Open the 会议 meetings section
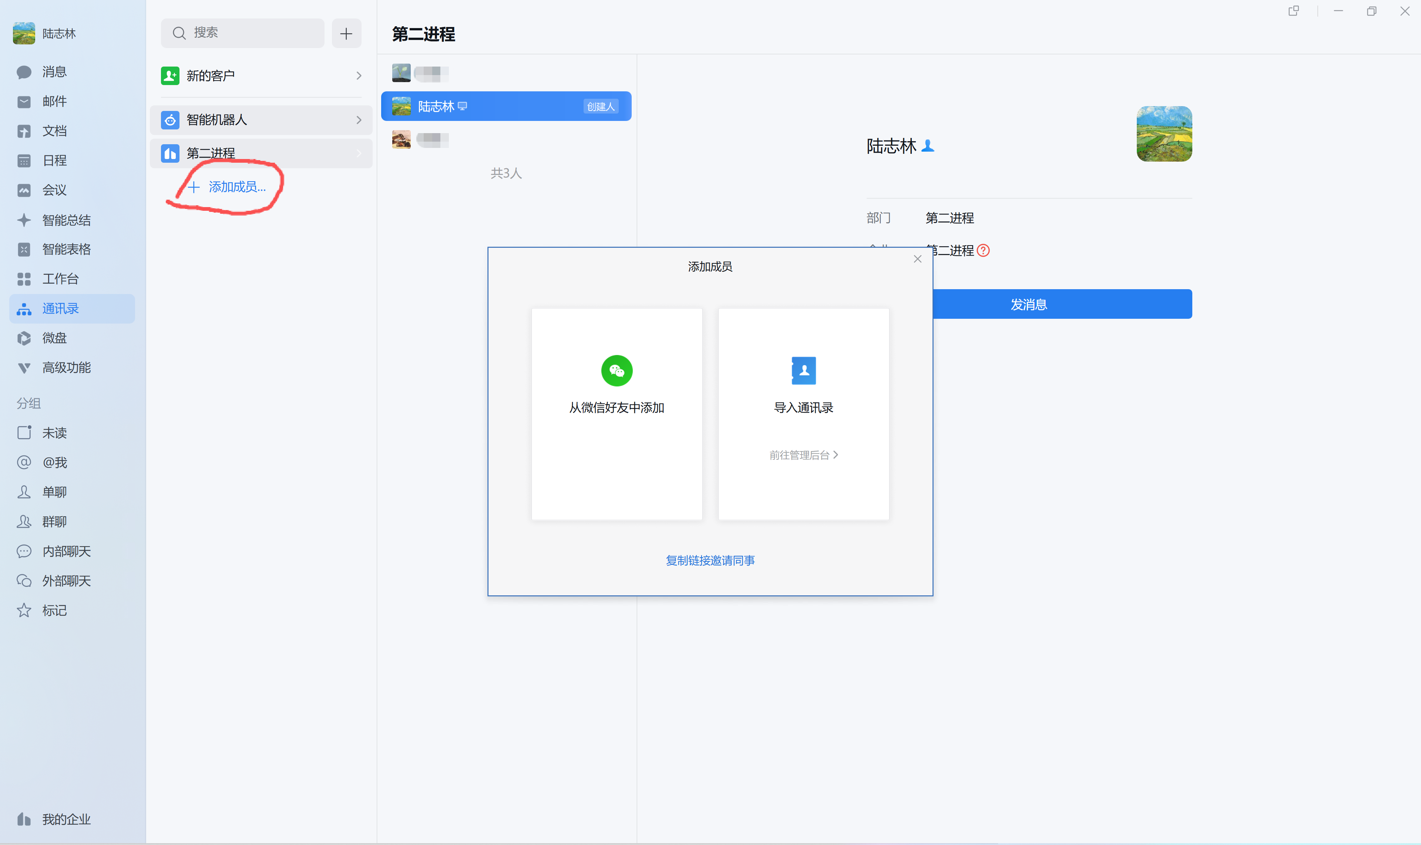This screenshot has width=1421, height=845. click(x=72, y=190)
